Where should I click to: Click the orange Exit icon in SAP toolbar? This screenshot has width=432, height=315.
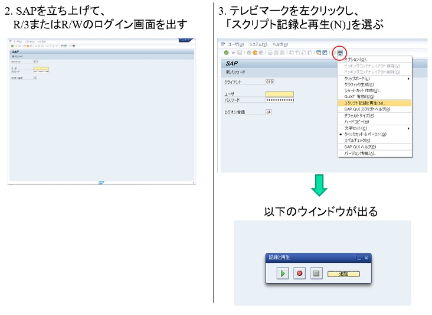coord(255,53)
